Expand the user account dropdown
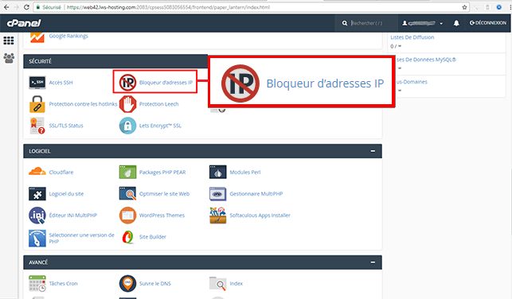The width and height of the screenshot is (512, 299). pyautogui.click(x=422, y=23)
